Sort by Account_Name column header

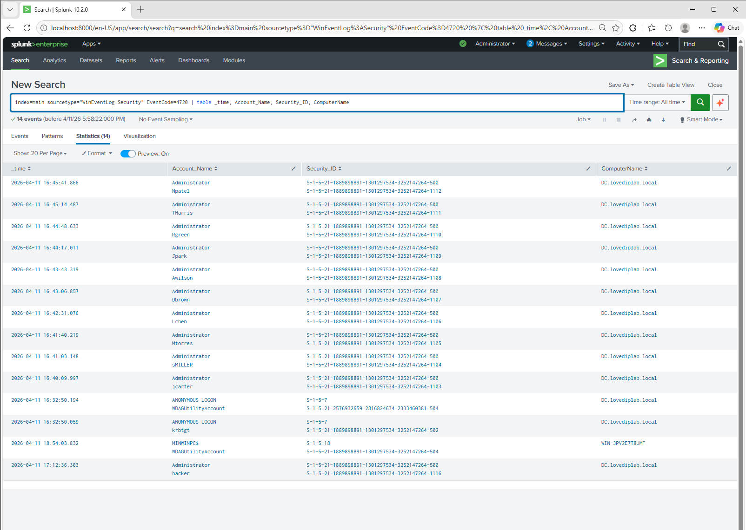click(195, 169)
